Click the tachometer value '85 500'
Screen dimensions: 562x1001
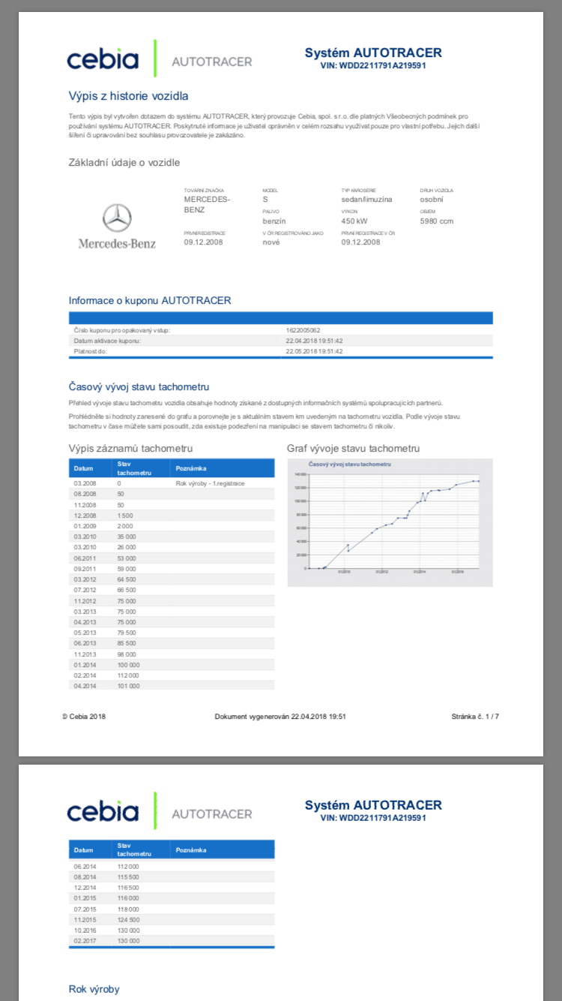(x=127, y=643)
